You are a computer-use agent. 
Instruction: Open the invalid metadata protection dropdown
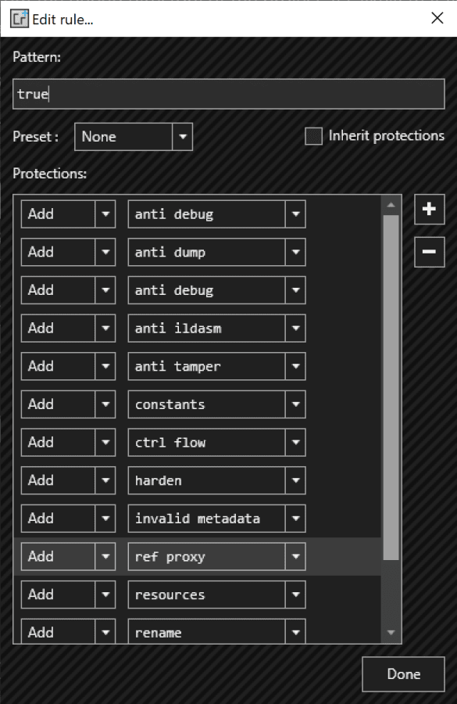(x=295, y=518)
